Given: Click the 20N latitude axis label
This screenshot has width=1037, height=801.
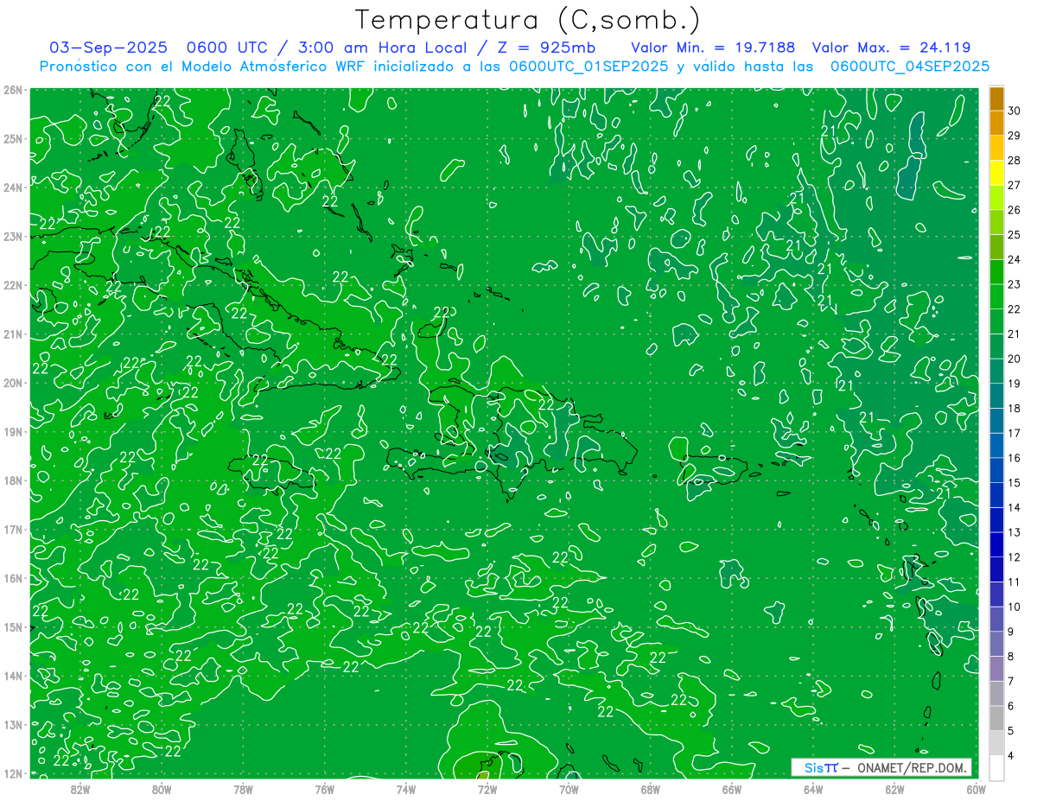Looking at the screenshot, I should (12, 383).
